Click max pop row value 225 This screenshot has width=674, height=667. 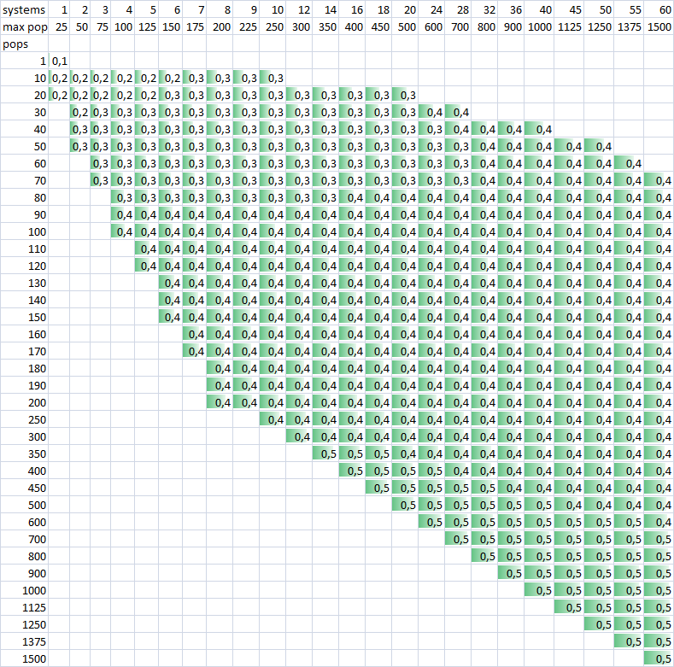click(246, 26)
